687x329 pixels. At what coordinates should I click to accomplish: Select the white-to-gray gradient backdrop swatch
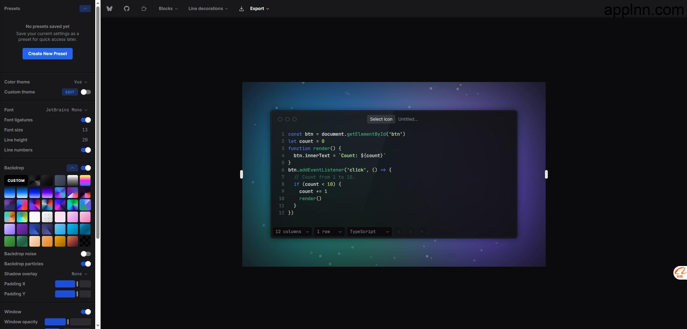pyautogui.click(x=73, y=180)
